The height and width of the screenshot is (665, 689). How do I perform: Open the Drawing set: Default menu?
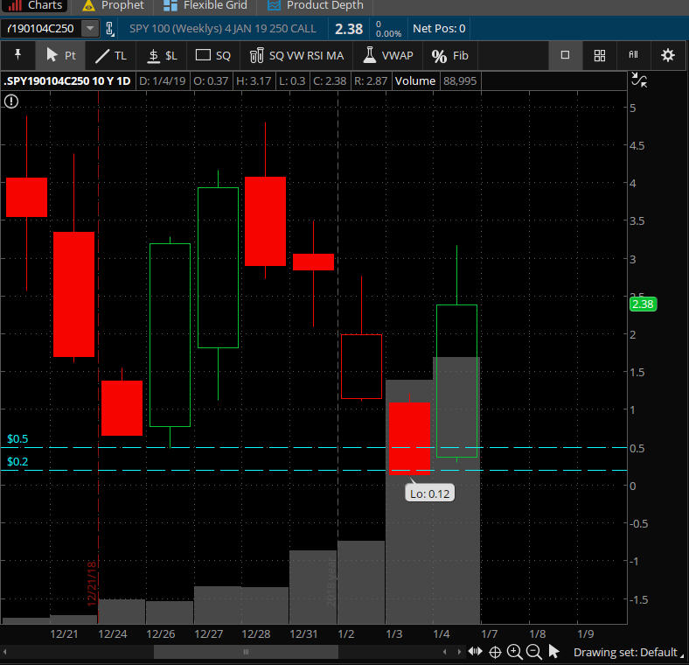[x=626, y=652]
